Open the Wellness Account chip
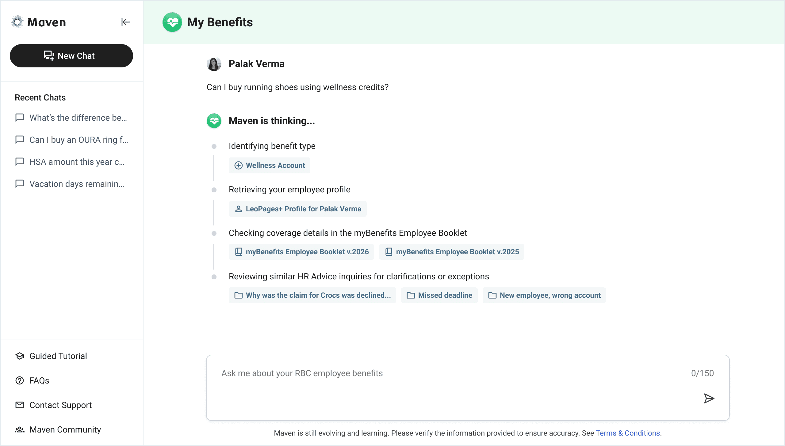This screenshot has height=446, width=785. coord(270,165)
